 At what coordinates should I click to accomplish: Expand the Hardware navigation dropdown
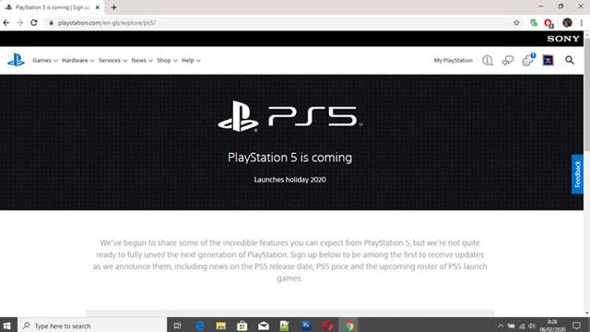77,60
